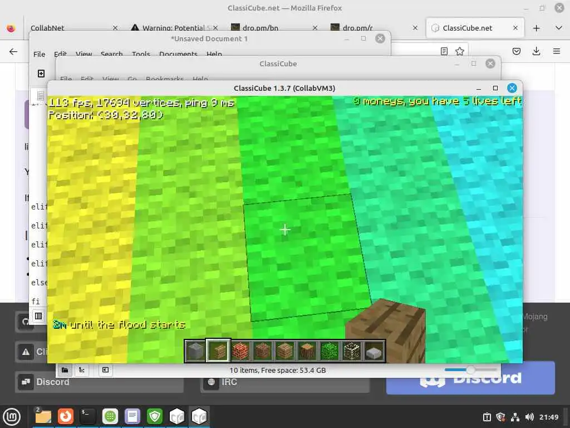Open the network icon in system tray
The width and height of the screenshot is (570, 428).
pos(515,417)
